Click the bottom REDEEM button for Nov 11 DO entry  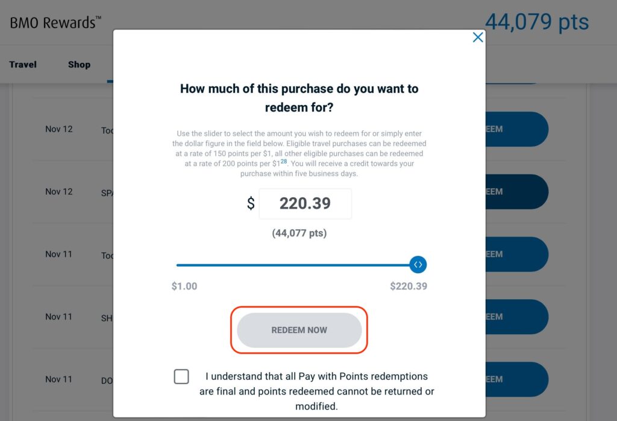click(515, 379)
